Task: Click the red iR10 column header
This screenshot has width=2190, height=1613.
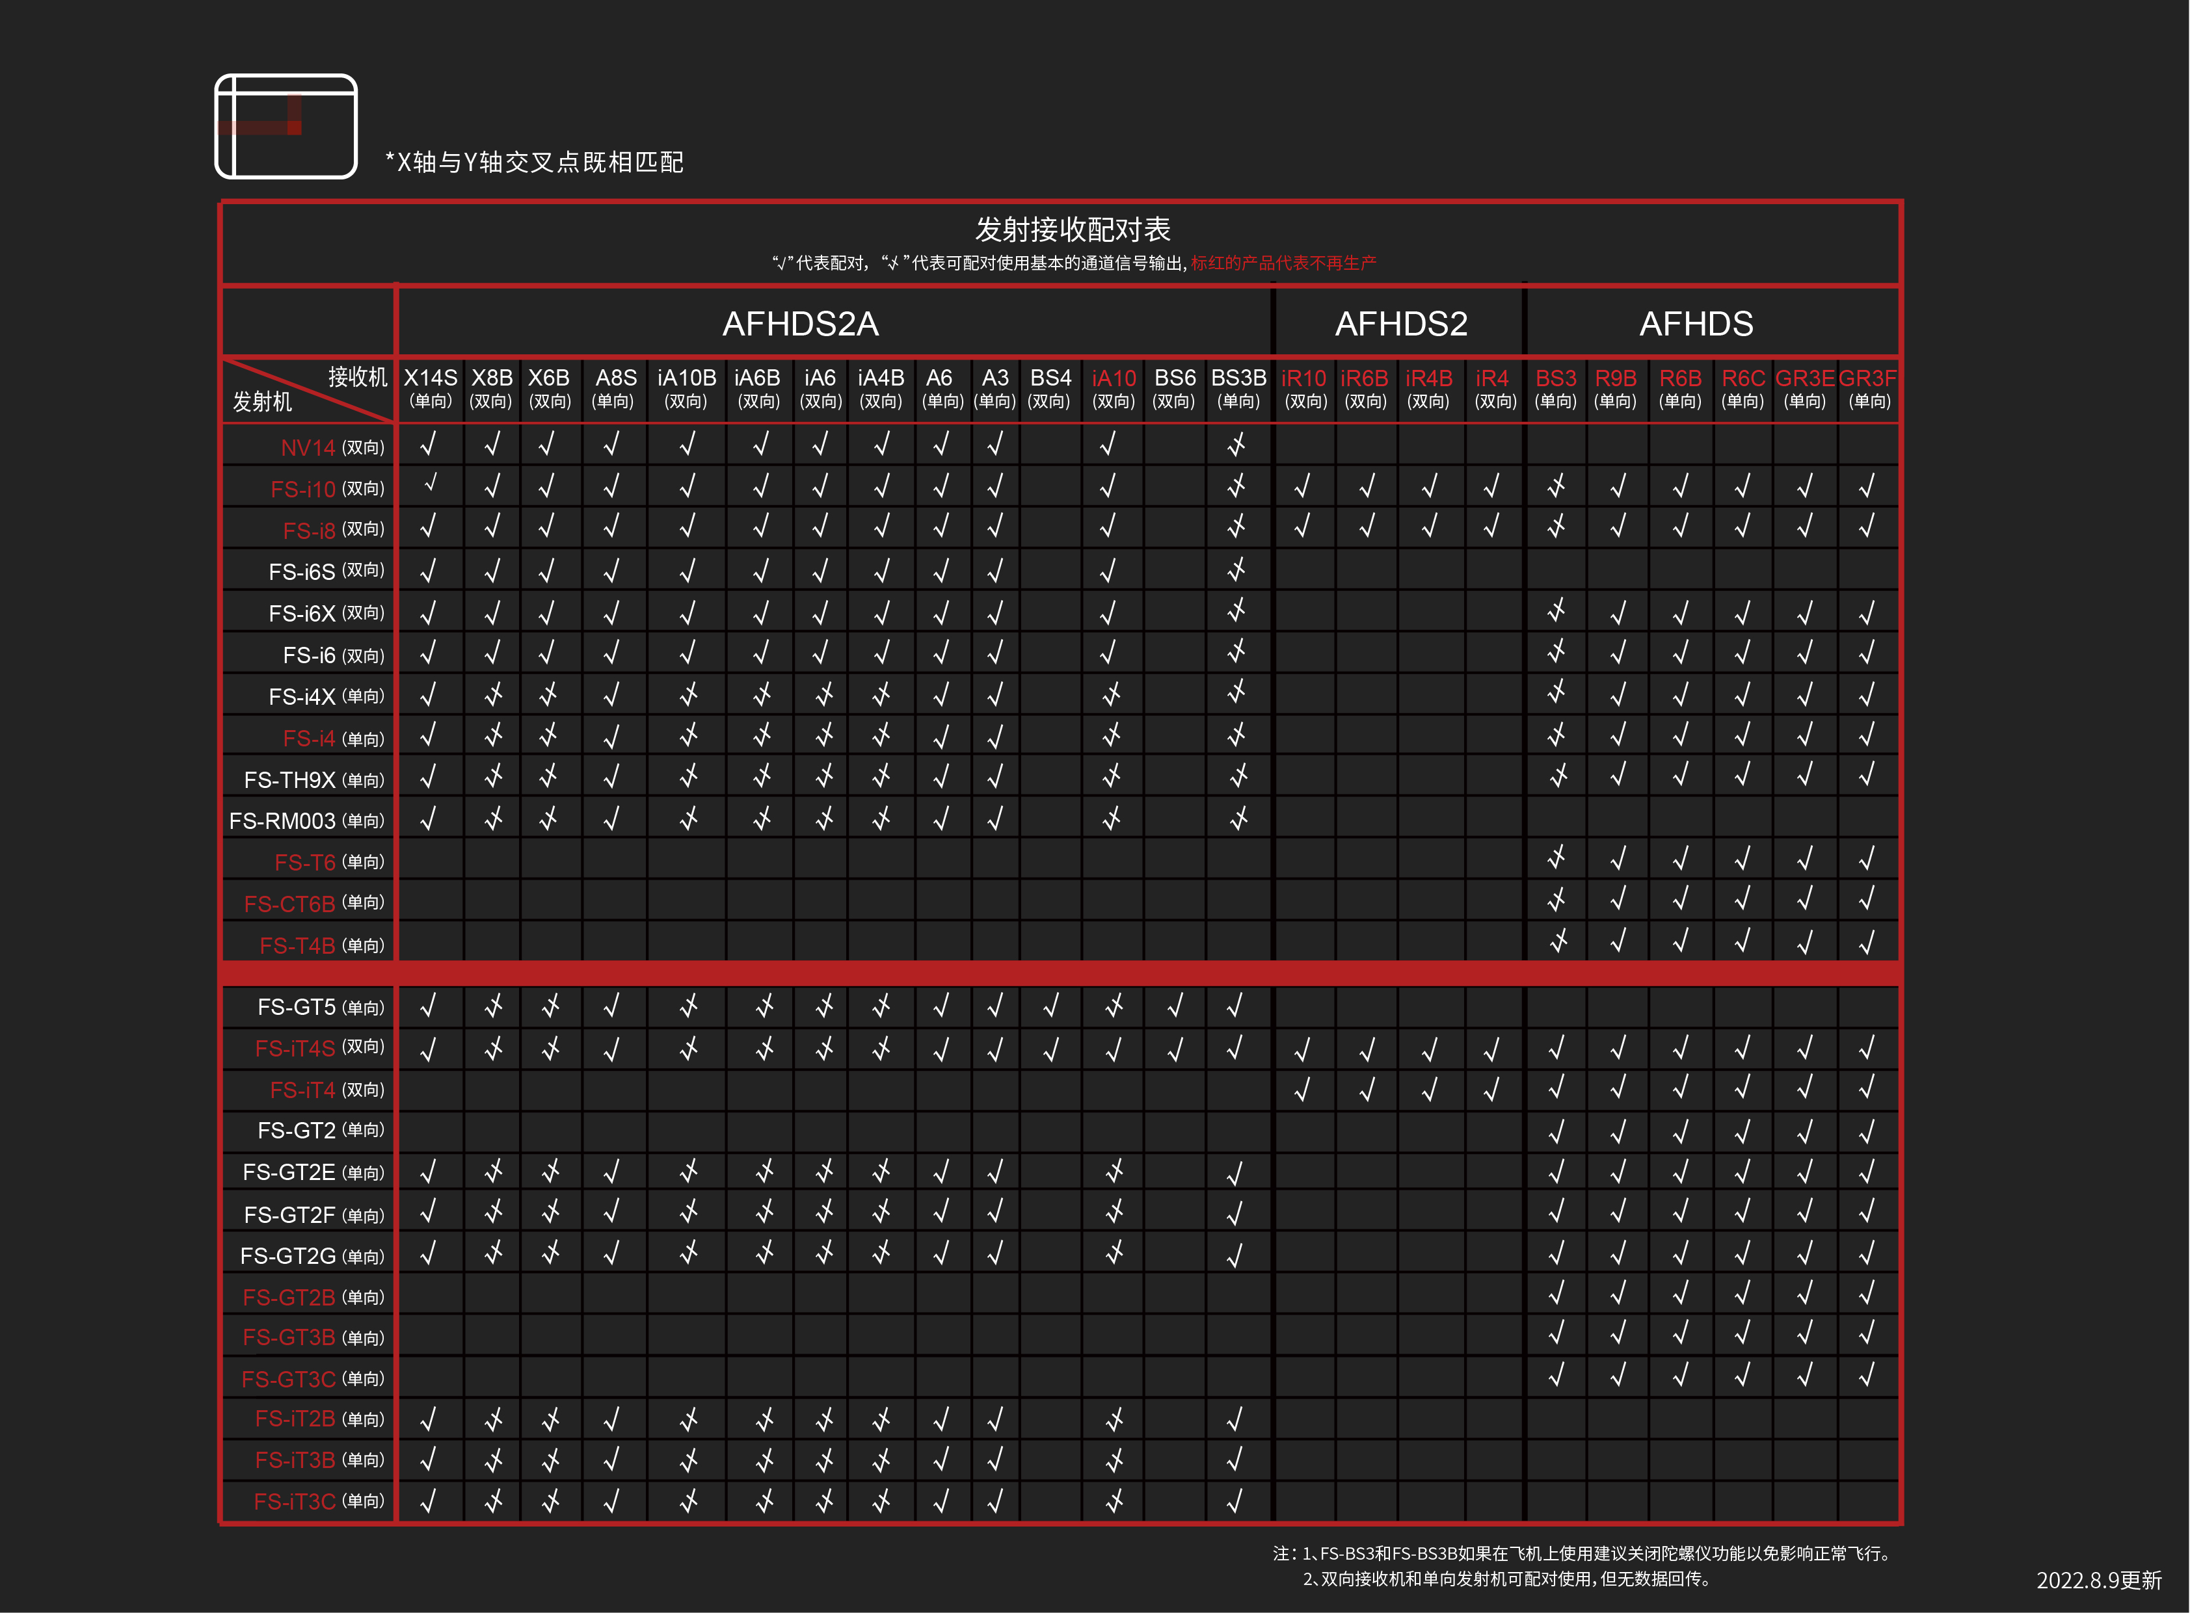Action: (1304, 389)
